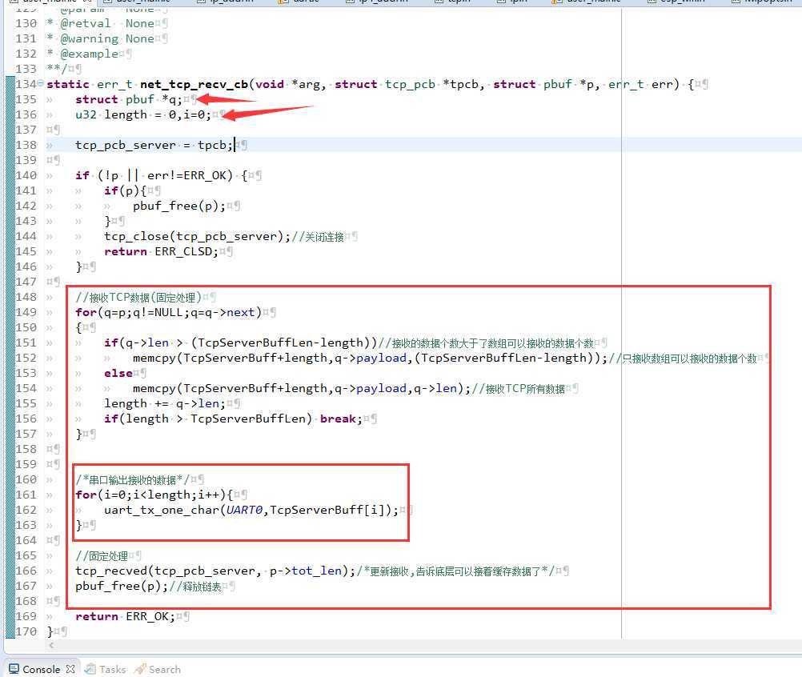The width and height of the screenshot is (802, 677).
Task: Click the '@warning None' comment line
Action: point(100,39)
